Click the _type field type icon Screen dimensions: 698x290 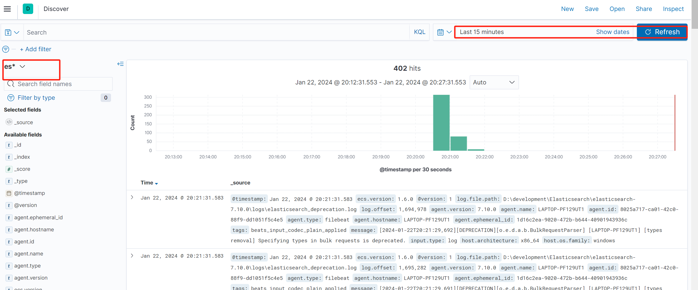click(9, 181)
